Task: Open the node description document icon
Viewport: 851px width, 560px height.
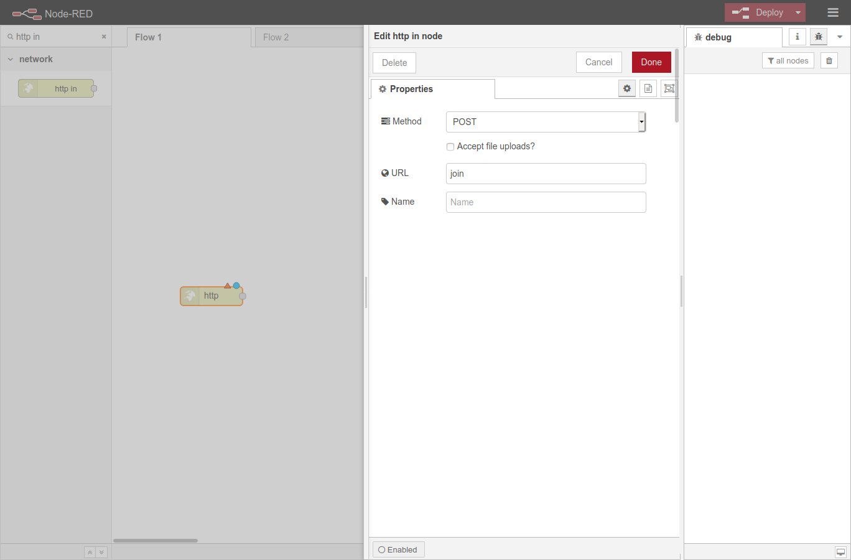Action: (648, 88)
